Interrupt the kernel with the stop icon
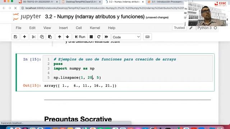Screen dimensions: 230x129 click(91, 37)
